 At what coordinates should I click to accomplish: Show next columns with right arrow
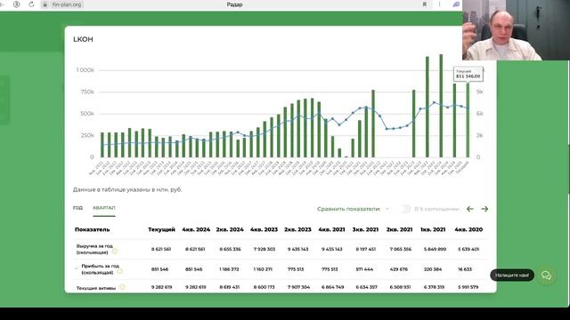point(484,209)
